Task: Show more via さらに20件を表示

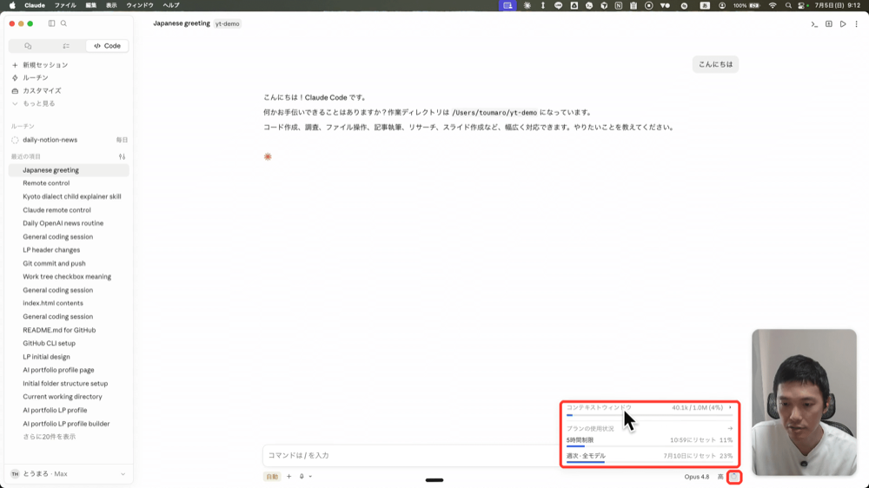Action: pyautogui.click(x=50, y=437)
